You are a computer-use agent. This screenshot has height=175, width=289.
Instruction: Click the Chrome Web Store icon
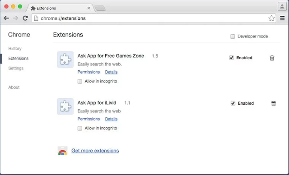pyautogui.click(x=63, y=151)
